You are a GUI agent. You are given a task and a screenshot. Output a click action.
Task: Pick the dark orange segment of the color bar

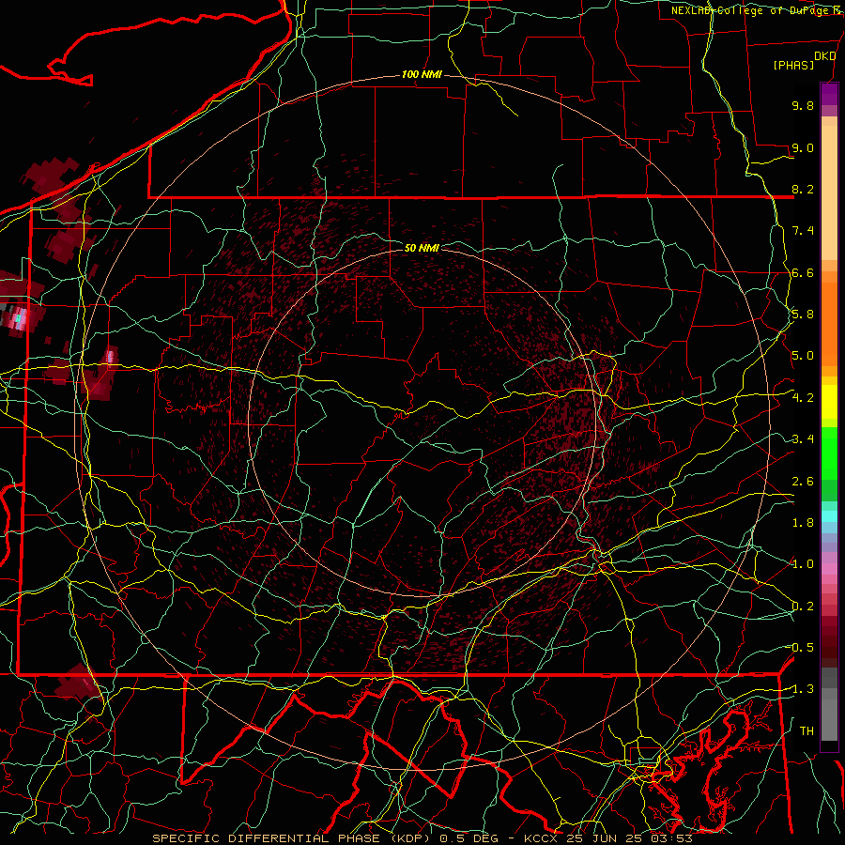829,323
